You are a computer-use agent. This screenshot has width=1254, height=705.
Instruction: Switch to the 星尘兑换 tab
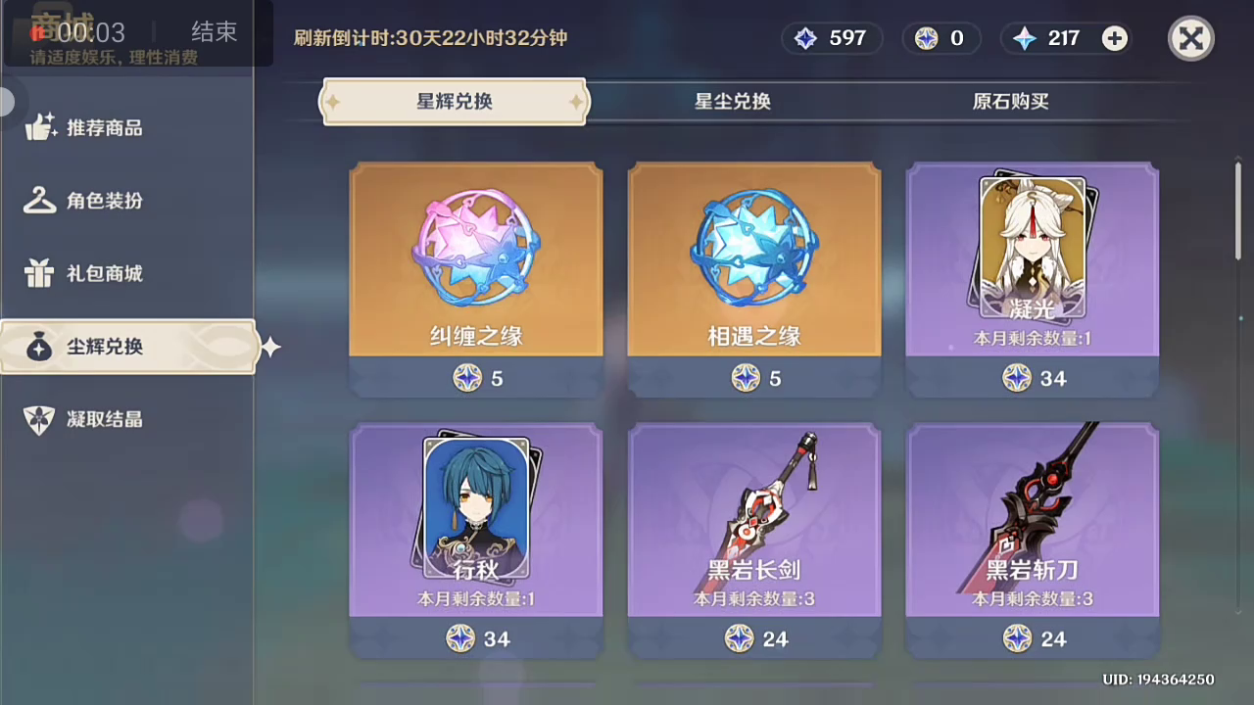[x=733, y=102]
